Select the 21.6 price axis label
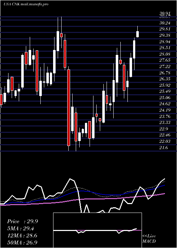Viewport: 177px width, 248px height. pyautogui.click(x=164, y=148)
